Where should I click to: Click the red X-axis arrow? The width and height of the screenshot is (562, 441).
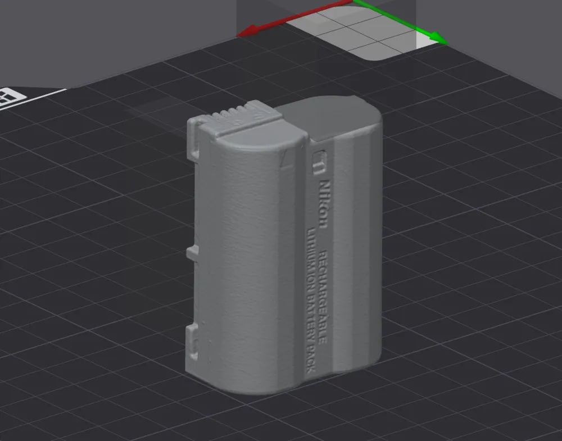click(294, 19)
